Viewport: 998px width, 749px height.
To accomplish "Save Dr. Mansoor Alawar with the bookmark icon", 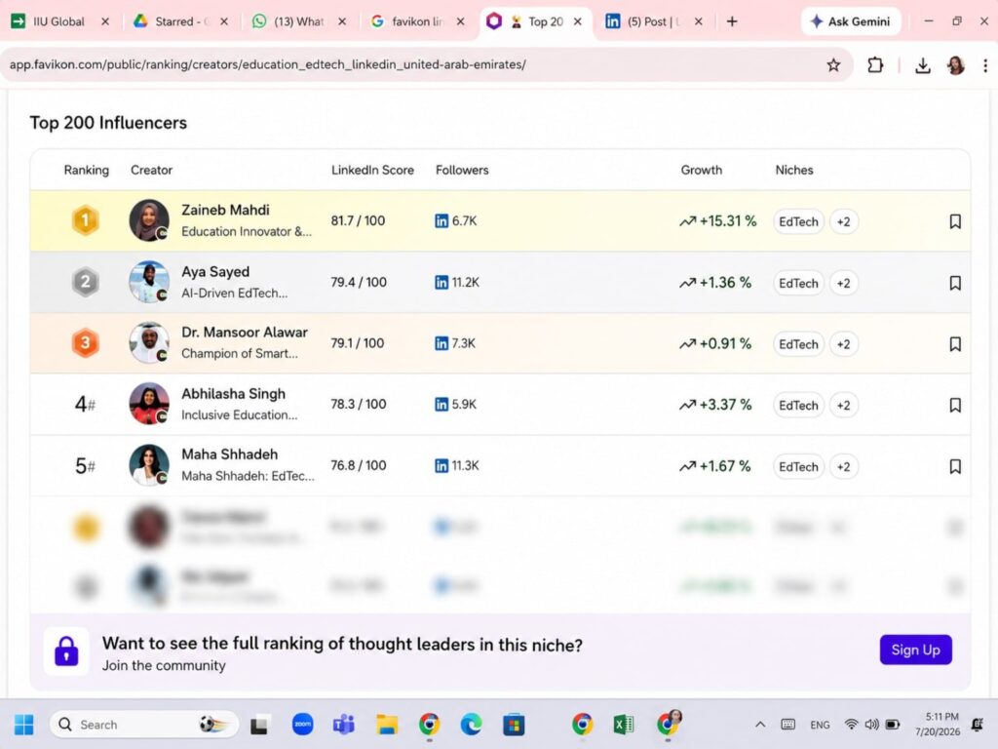I will pos(955,344).
